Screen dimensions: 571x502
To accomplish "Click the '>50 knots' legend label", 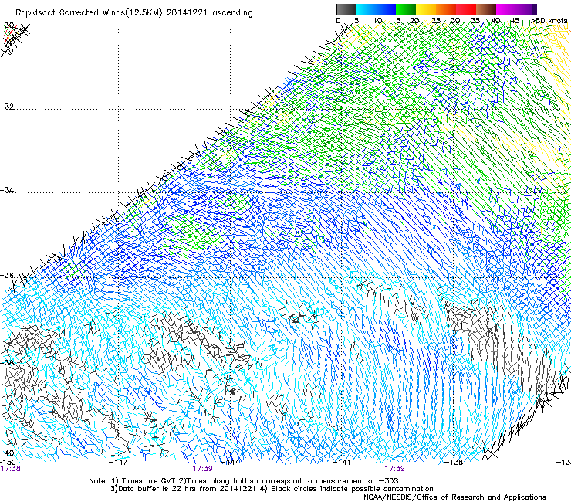I will click(x=549, y=20).
